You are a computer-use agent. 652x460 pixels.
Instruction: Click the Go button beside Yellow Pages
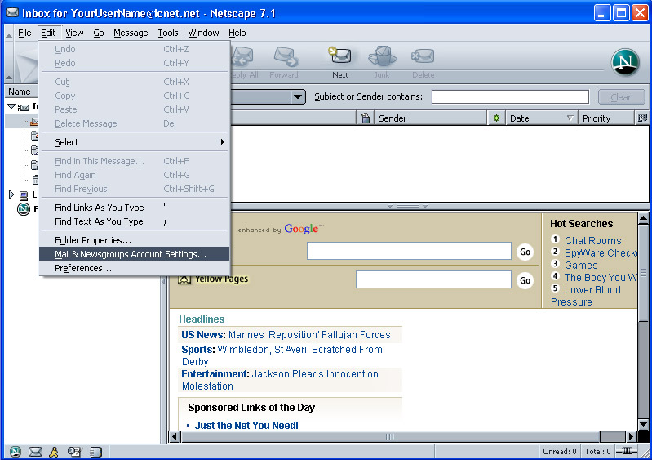pos(525,280)
